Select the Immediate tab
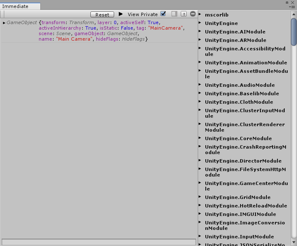 (x=20, y=6)
